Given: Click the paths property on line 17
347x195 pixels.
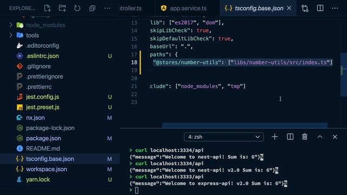Looking at the screenshot, I should [159, 55].
